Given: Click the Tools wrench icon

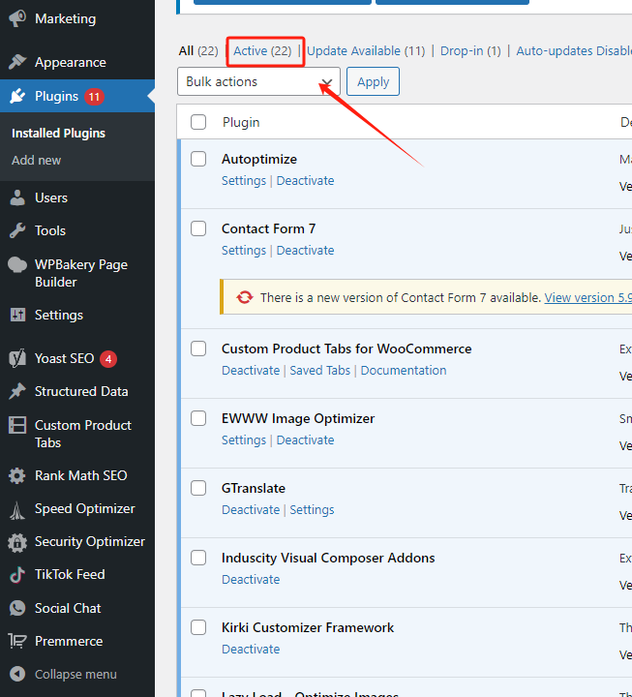Looking at the screenshot, I should tap(17, 230).
